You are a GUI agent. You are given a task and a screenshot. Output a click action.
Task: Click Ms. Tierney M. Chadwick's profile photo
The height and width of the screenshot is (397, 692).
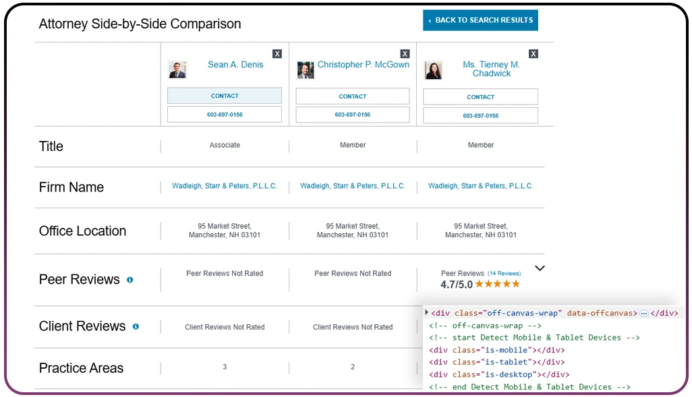tap(434, 70)
